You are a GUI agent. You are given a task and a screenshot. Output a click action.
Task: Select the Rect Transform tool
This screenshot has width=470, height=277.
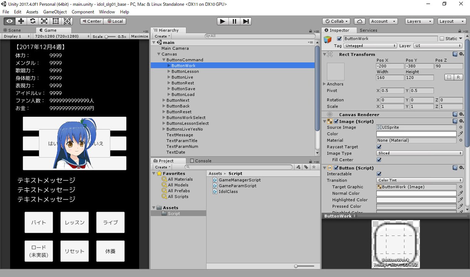tap(56, 21)
